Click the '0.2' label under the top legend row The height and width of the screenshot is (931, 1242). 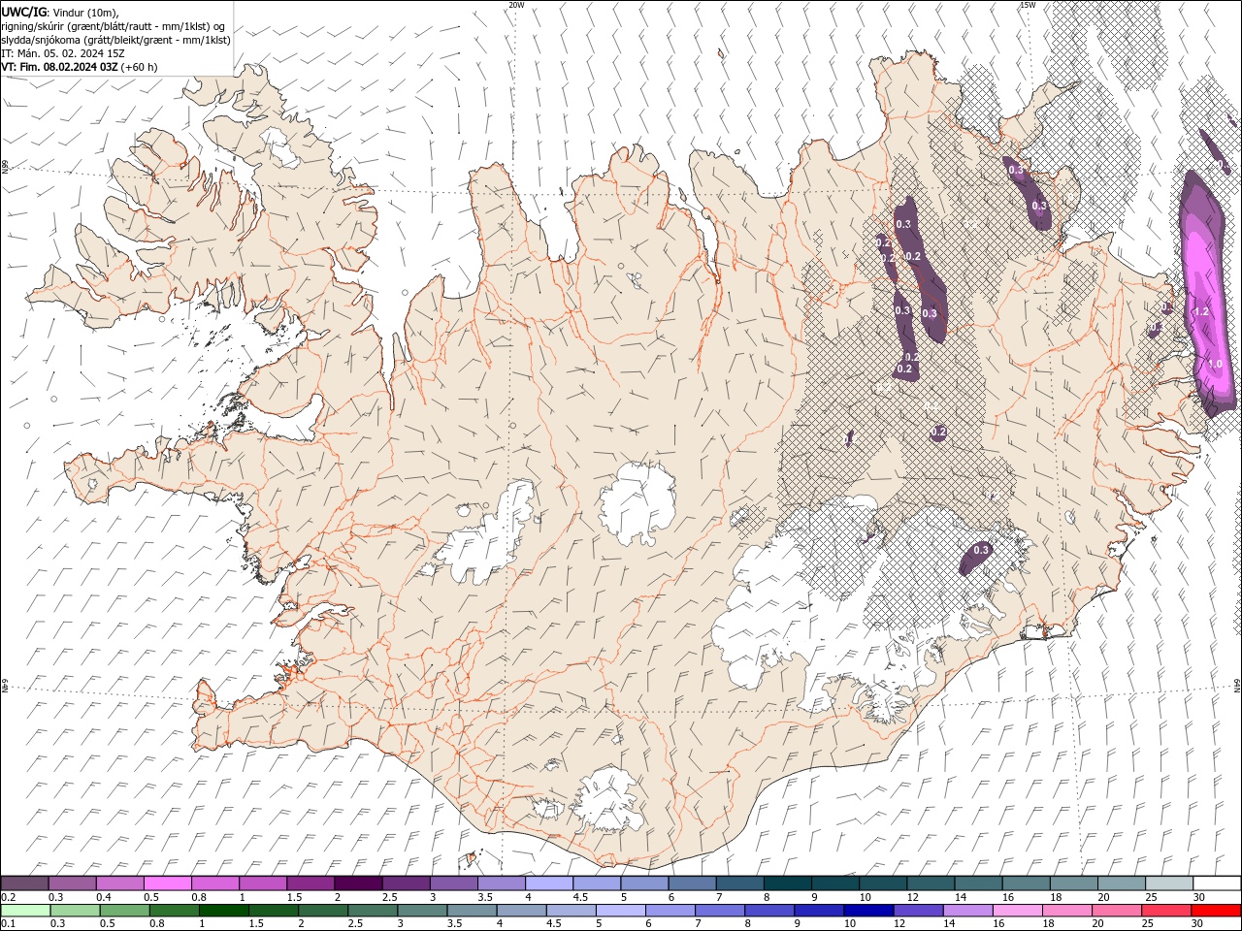7,897
